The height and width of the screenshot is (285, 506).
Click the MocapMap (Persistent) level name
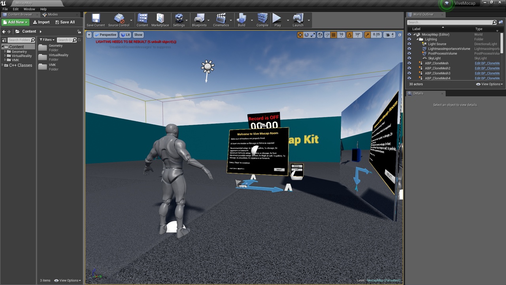click(384, 281)
